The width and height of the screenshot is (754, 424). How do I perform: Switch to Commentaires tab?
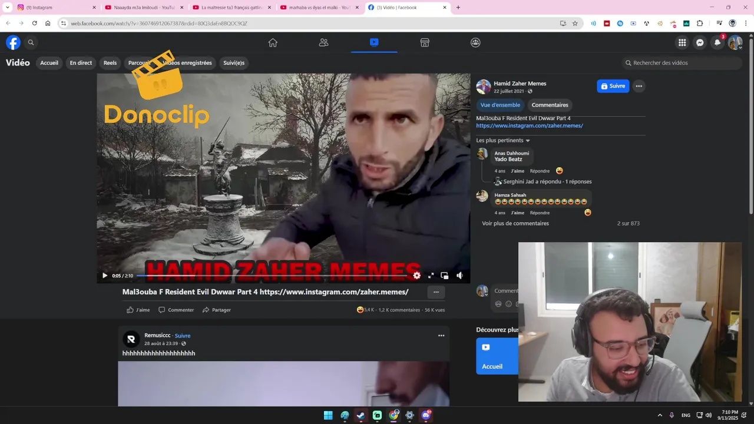[550, 105]
